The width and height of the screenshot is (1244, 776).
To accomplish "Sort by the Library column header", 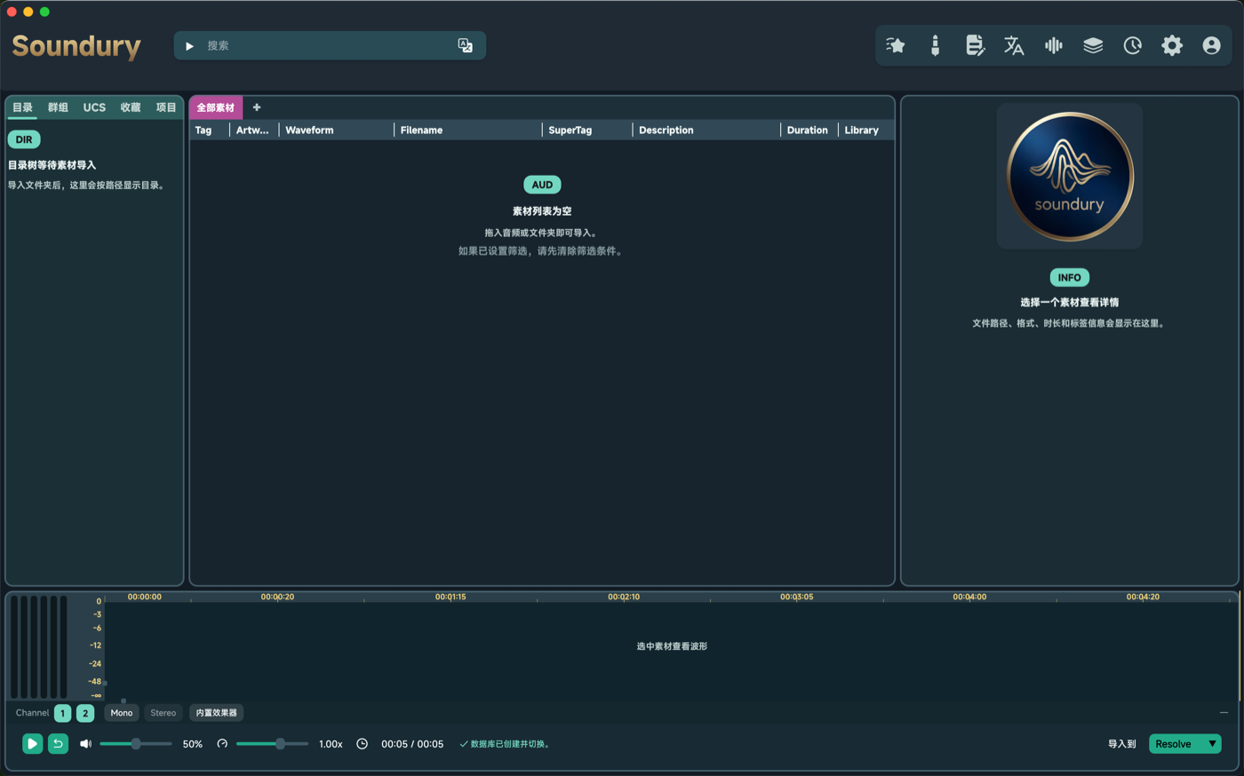I will coord(865,131).
